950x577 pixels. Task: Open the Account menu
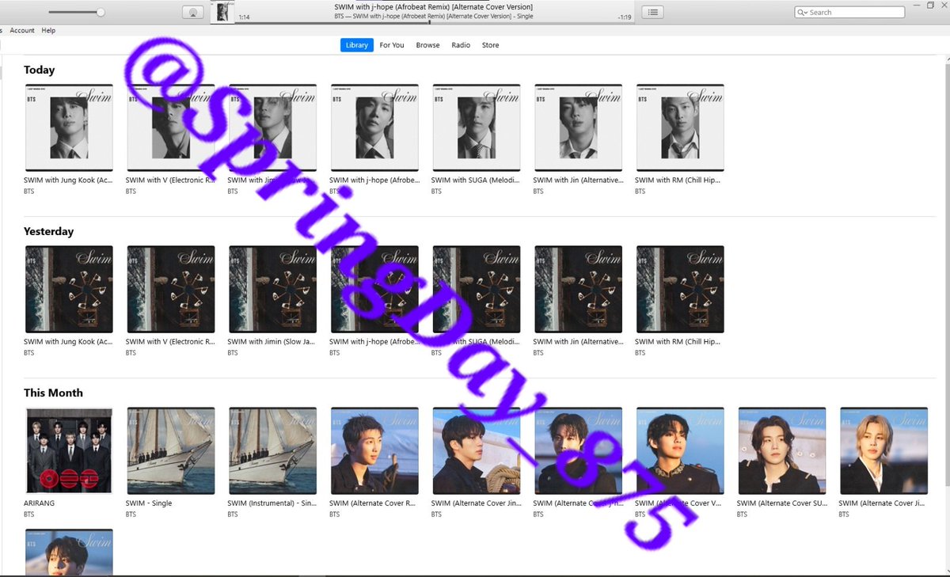coord(22,30)
